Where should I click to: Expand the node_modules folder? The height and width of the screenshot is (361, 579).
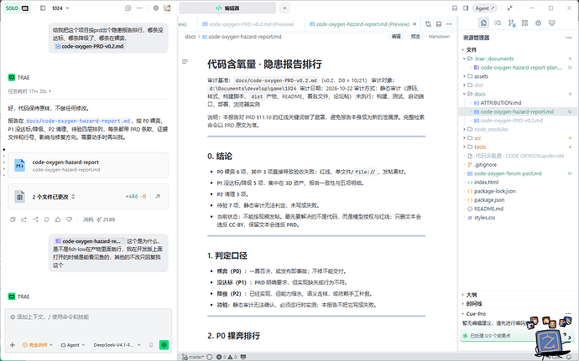click(491, 130)
